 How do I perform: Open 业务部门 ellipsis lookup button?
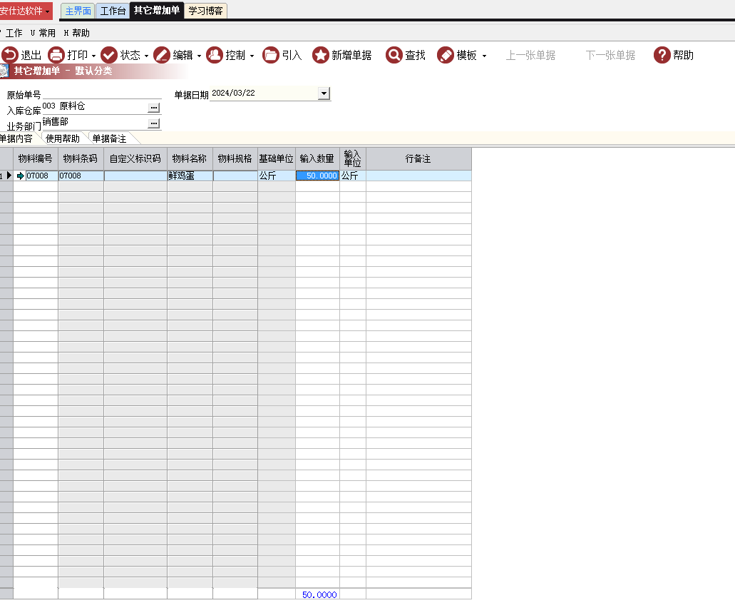(x=154, y=123)
